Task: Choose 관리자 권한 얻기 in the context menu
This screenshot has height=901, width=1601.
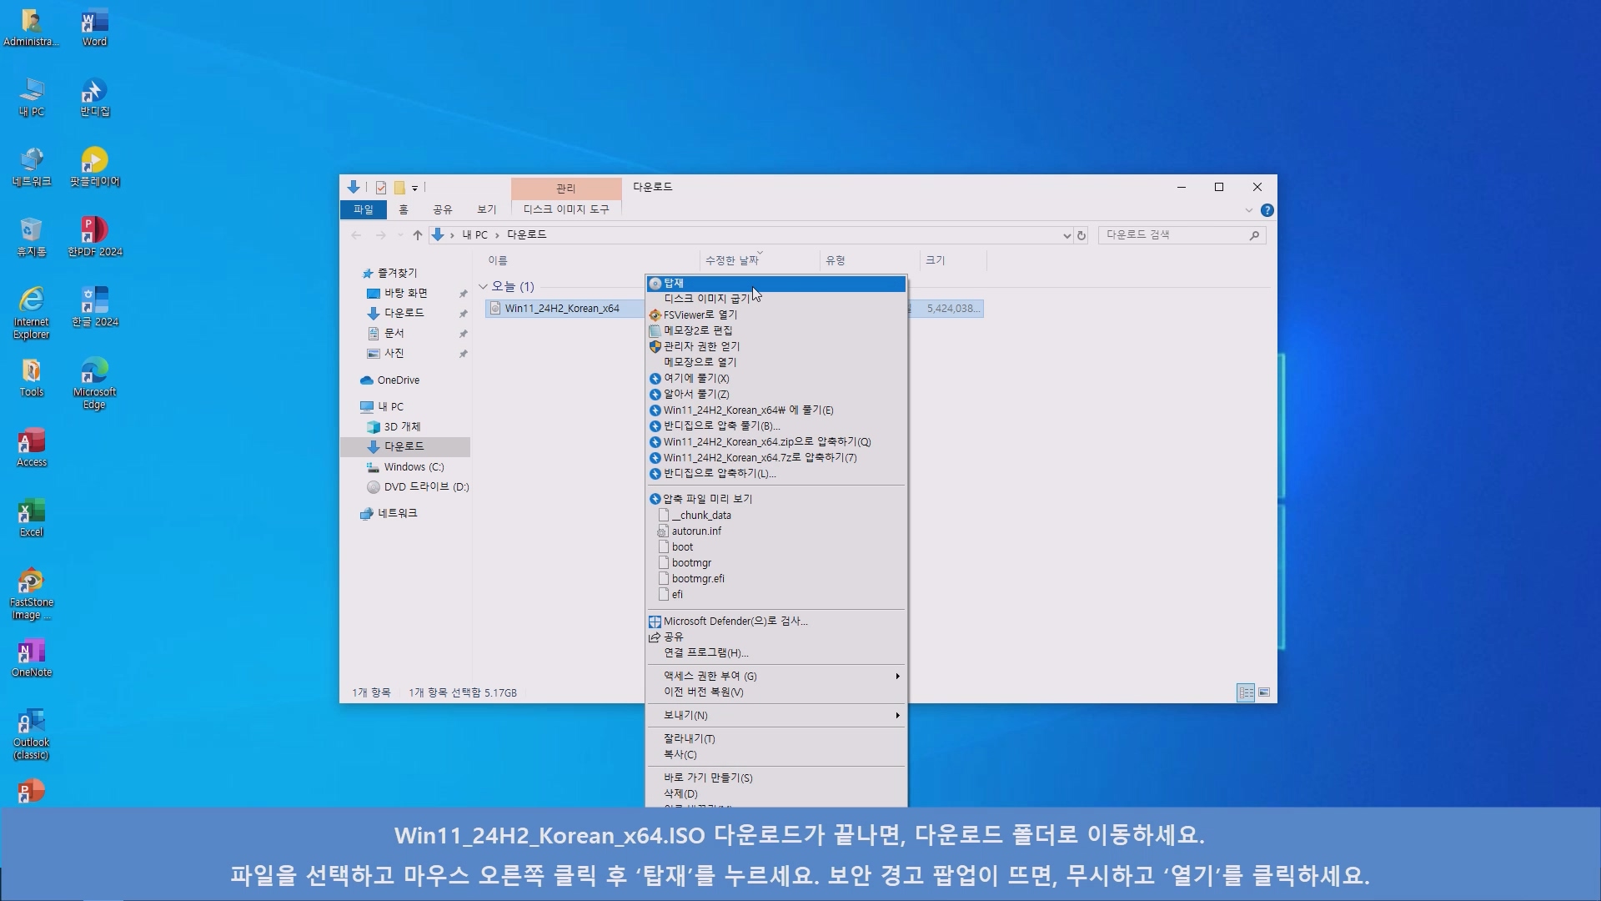Action: click(x=701, y=346)
